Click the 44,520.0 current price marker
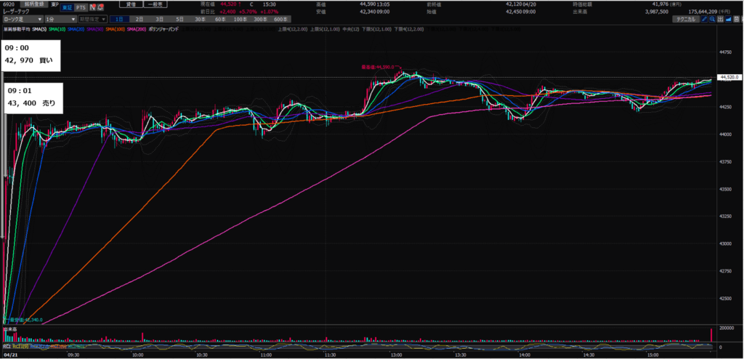This screenshot has height=359, width=744. point(728,77)
